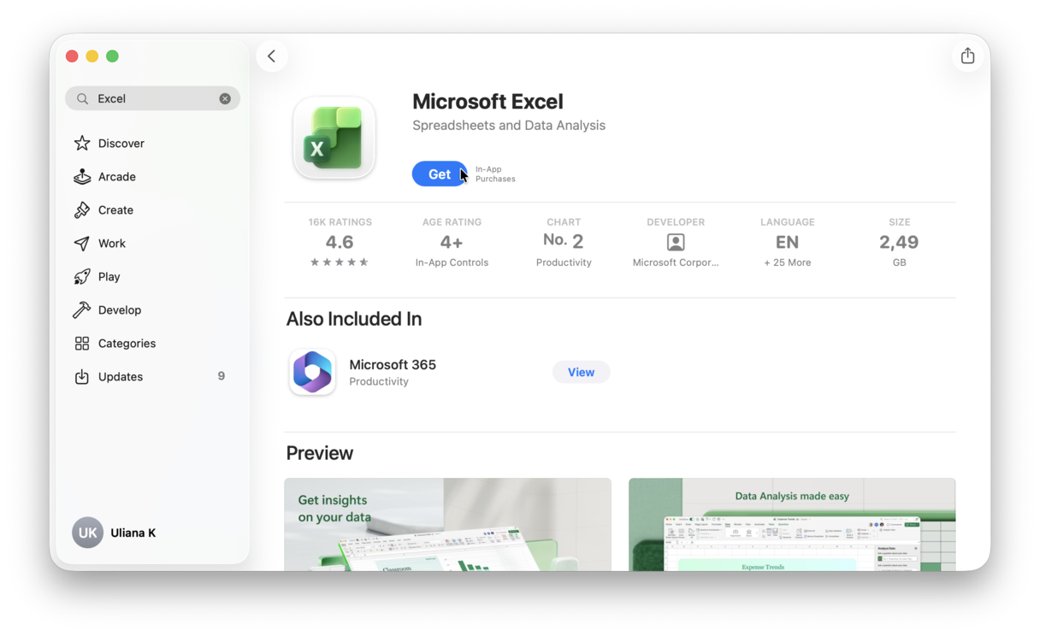Open the 'Data Analysis made easy' preview
Viewport: 1040px width, 636px height.
[792, 525]
